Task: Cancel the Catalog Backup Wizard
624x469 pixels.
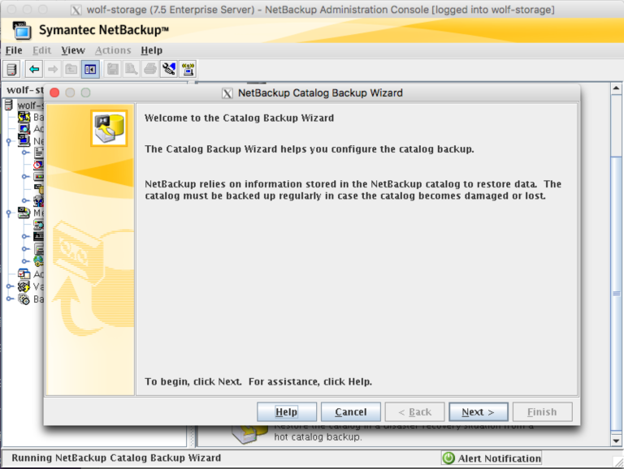Action: (351, 411)
